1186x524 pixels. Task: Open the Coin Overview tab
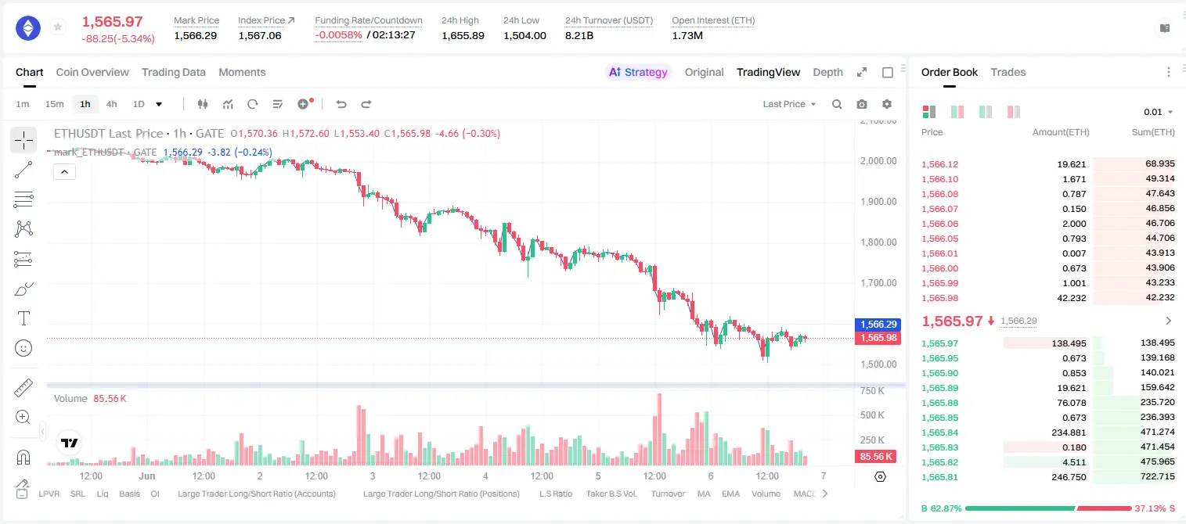(x=92, y=72)
